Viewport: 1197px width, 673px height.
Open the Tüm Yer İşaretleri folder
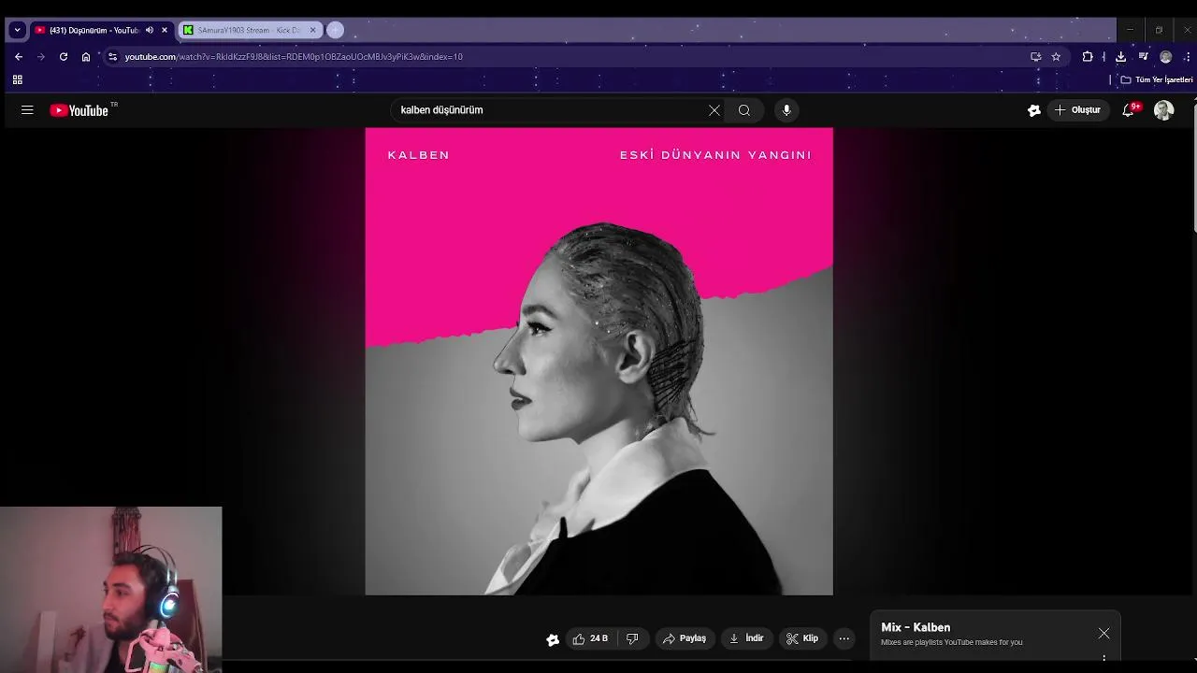click(1157, 80)
